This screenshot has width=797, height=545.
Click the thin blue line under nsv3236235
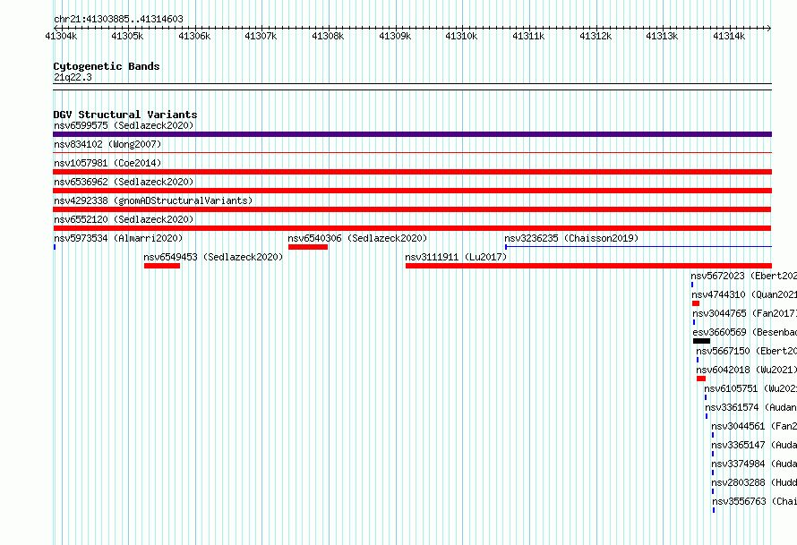pyautogui.click(x=638, y=247)
